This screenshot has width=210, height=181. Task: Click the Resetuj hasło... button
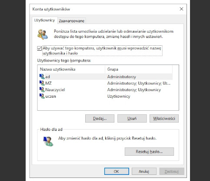[x=149, y=152]
